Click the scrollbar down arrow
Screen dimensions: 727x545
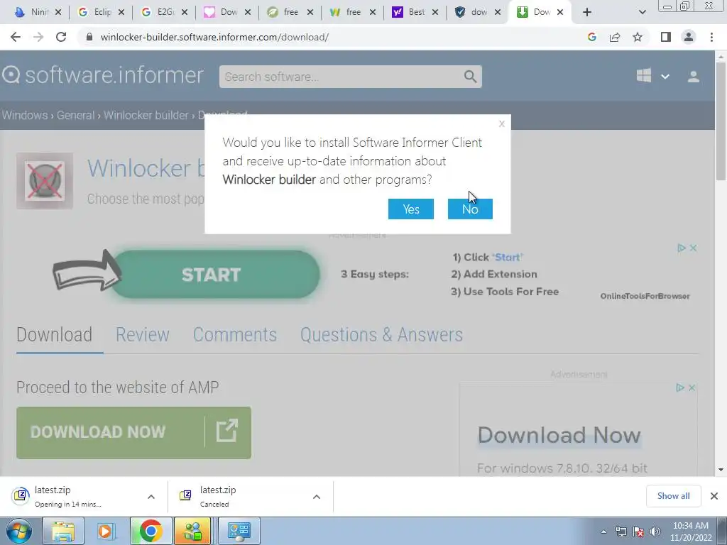(x=721, y=470)
